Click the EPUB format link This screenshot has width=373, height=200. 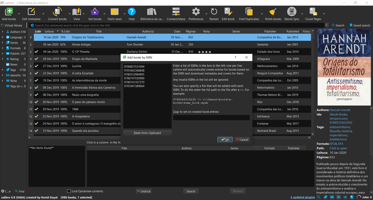pos(333,144)
